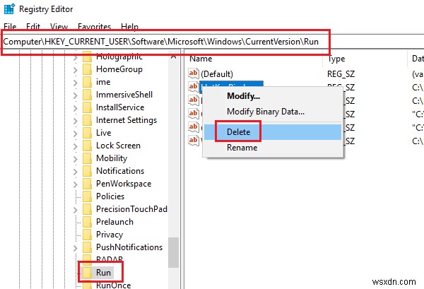Open the View menu

tap(59, 26)
